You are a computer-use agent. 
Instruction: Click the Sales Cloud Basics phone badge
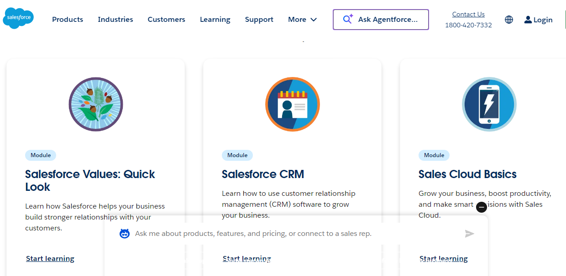[x=489, y=104]
